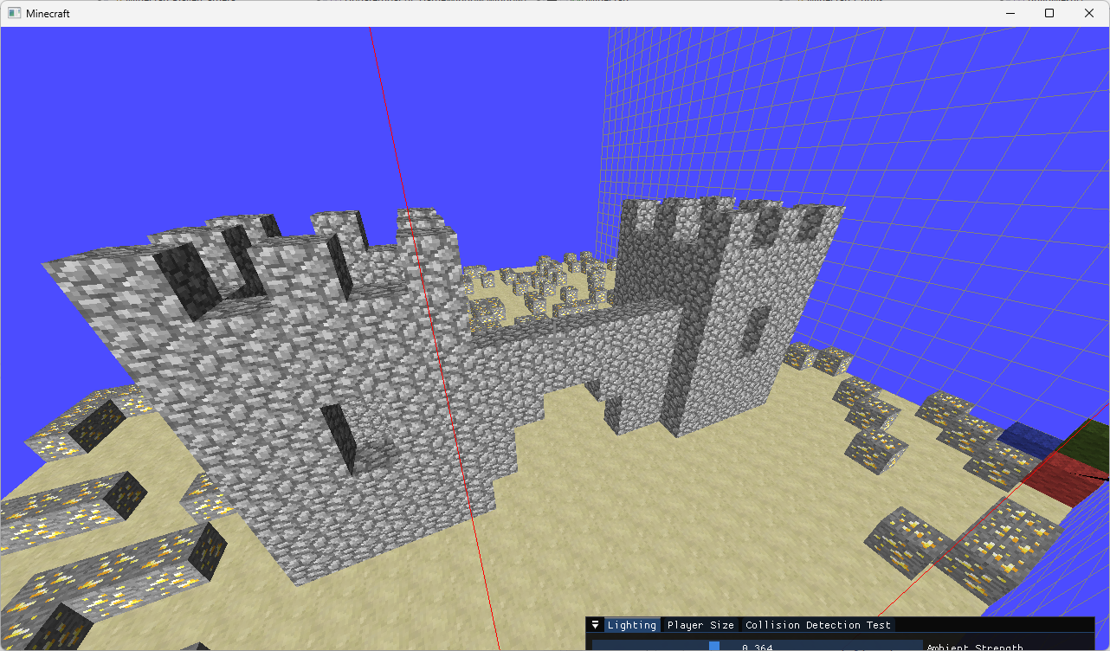
Task: Close the Minecraft window
Action: tap(1089, 14)
